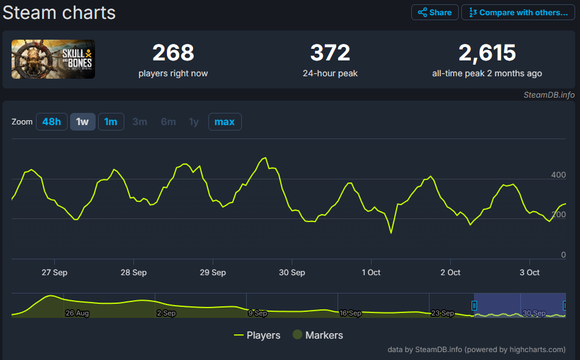Select the 1w zoom range
Viewport: 580px width, 360px height.
(82, 122)
